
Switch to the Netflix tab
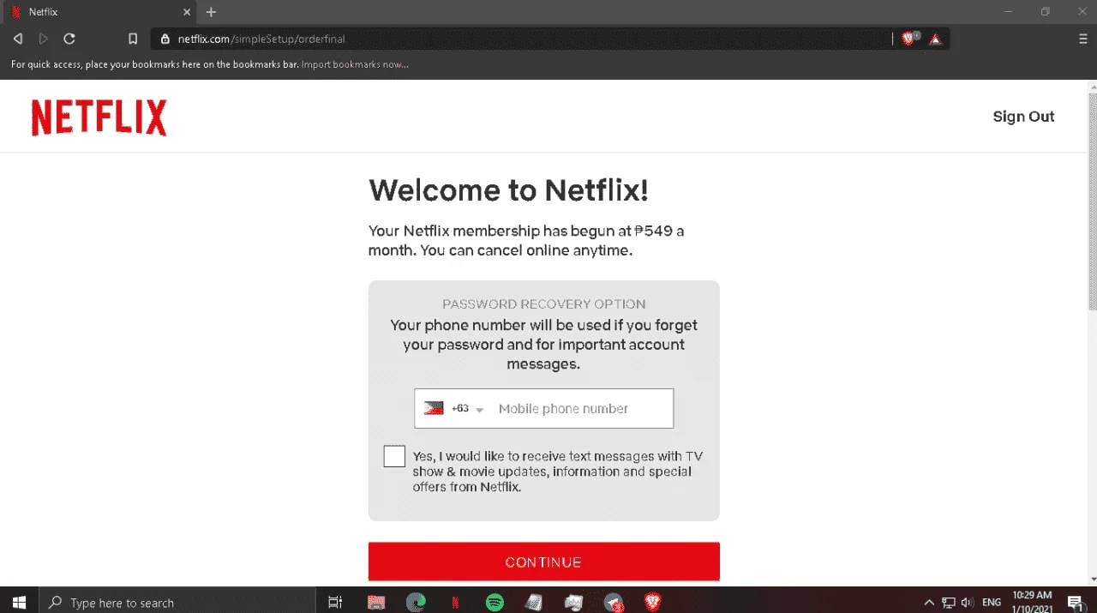(99, 12)
